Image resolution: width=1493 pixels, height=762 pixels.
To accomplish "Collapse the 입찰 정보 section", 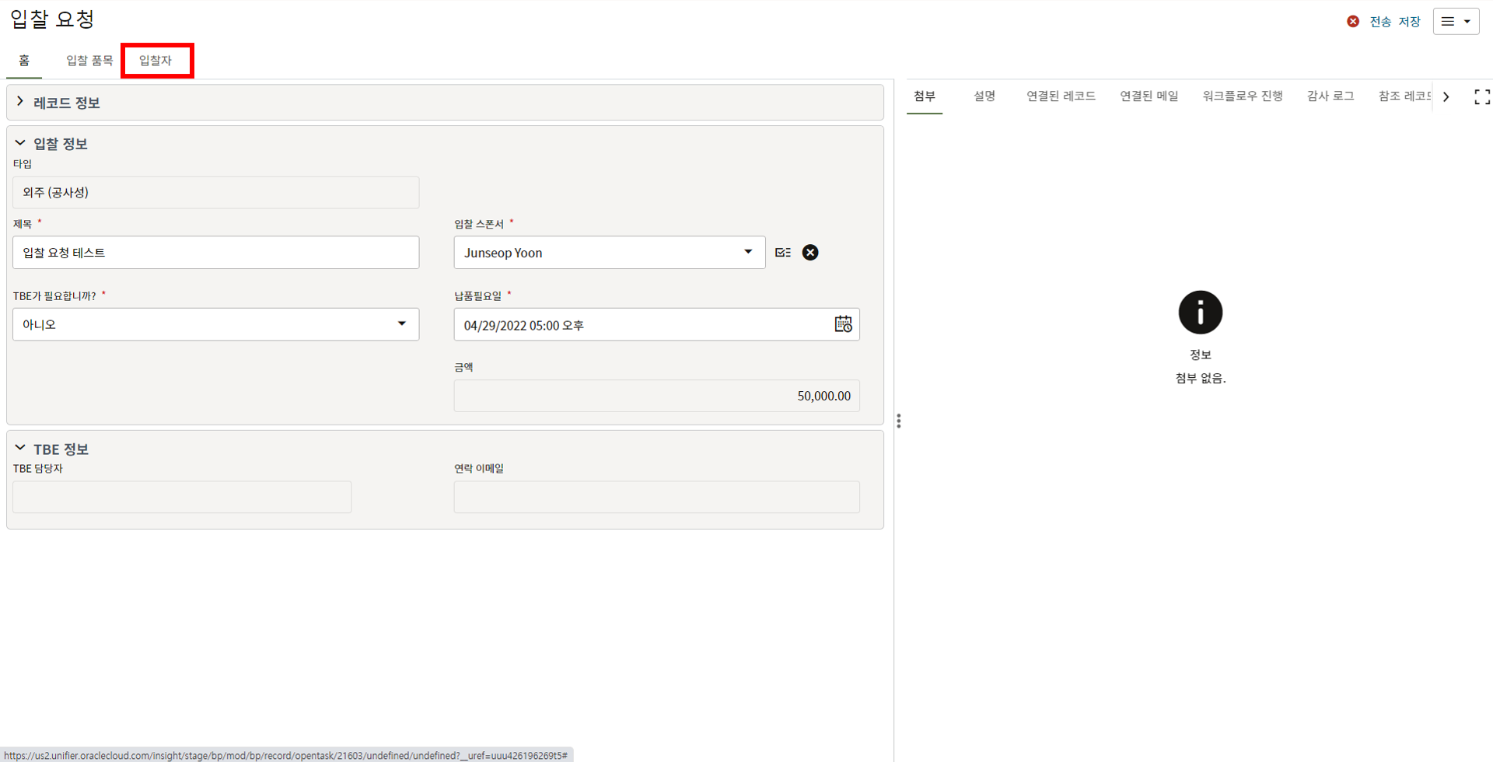I will [20, 143].
